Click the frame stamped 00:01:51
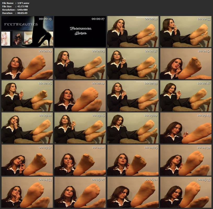 pyautogui.click(x=186, y=64)
